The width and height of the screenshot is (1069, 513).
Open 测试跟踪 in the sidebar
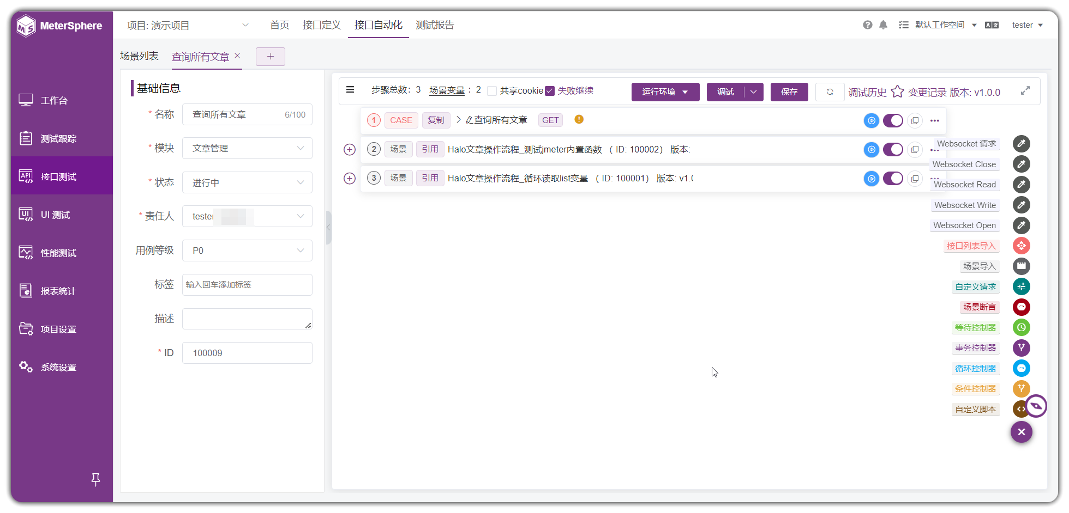point(62,138)
